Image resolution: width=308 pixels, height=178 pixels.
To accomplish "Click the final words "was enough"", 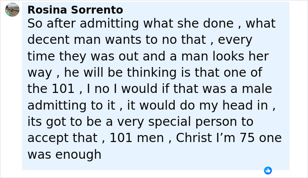I will click(x=64, y=154).
